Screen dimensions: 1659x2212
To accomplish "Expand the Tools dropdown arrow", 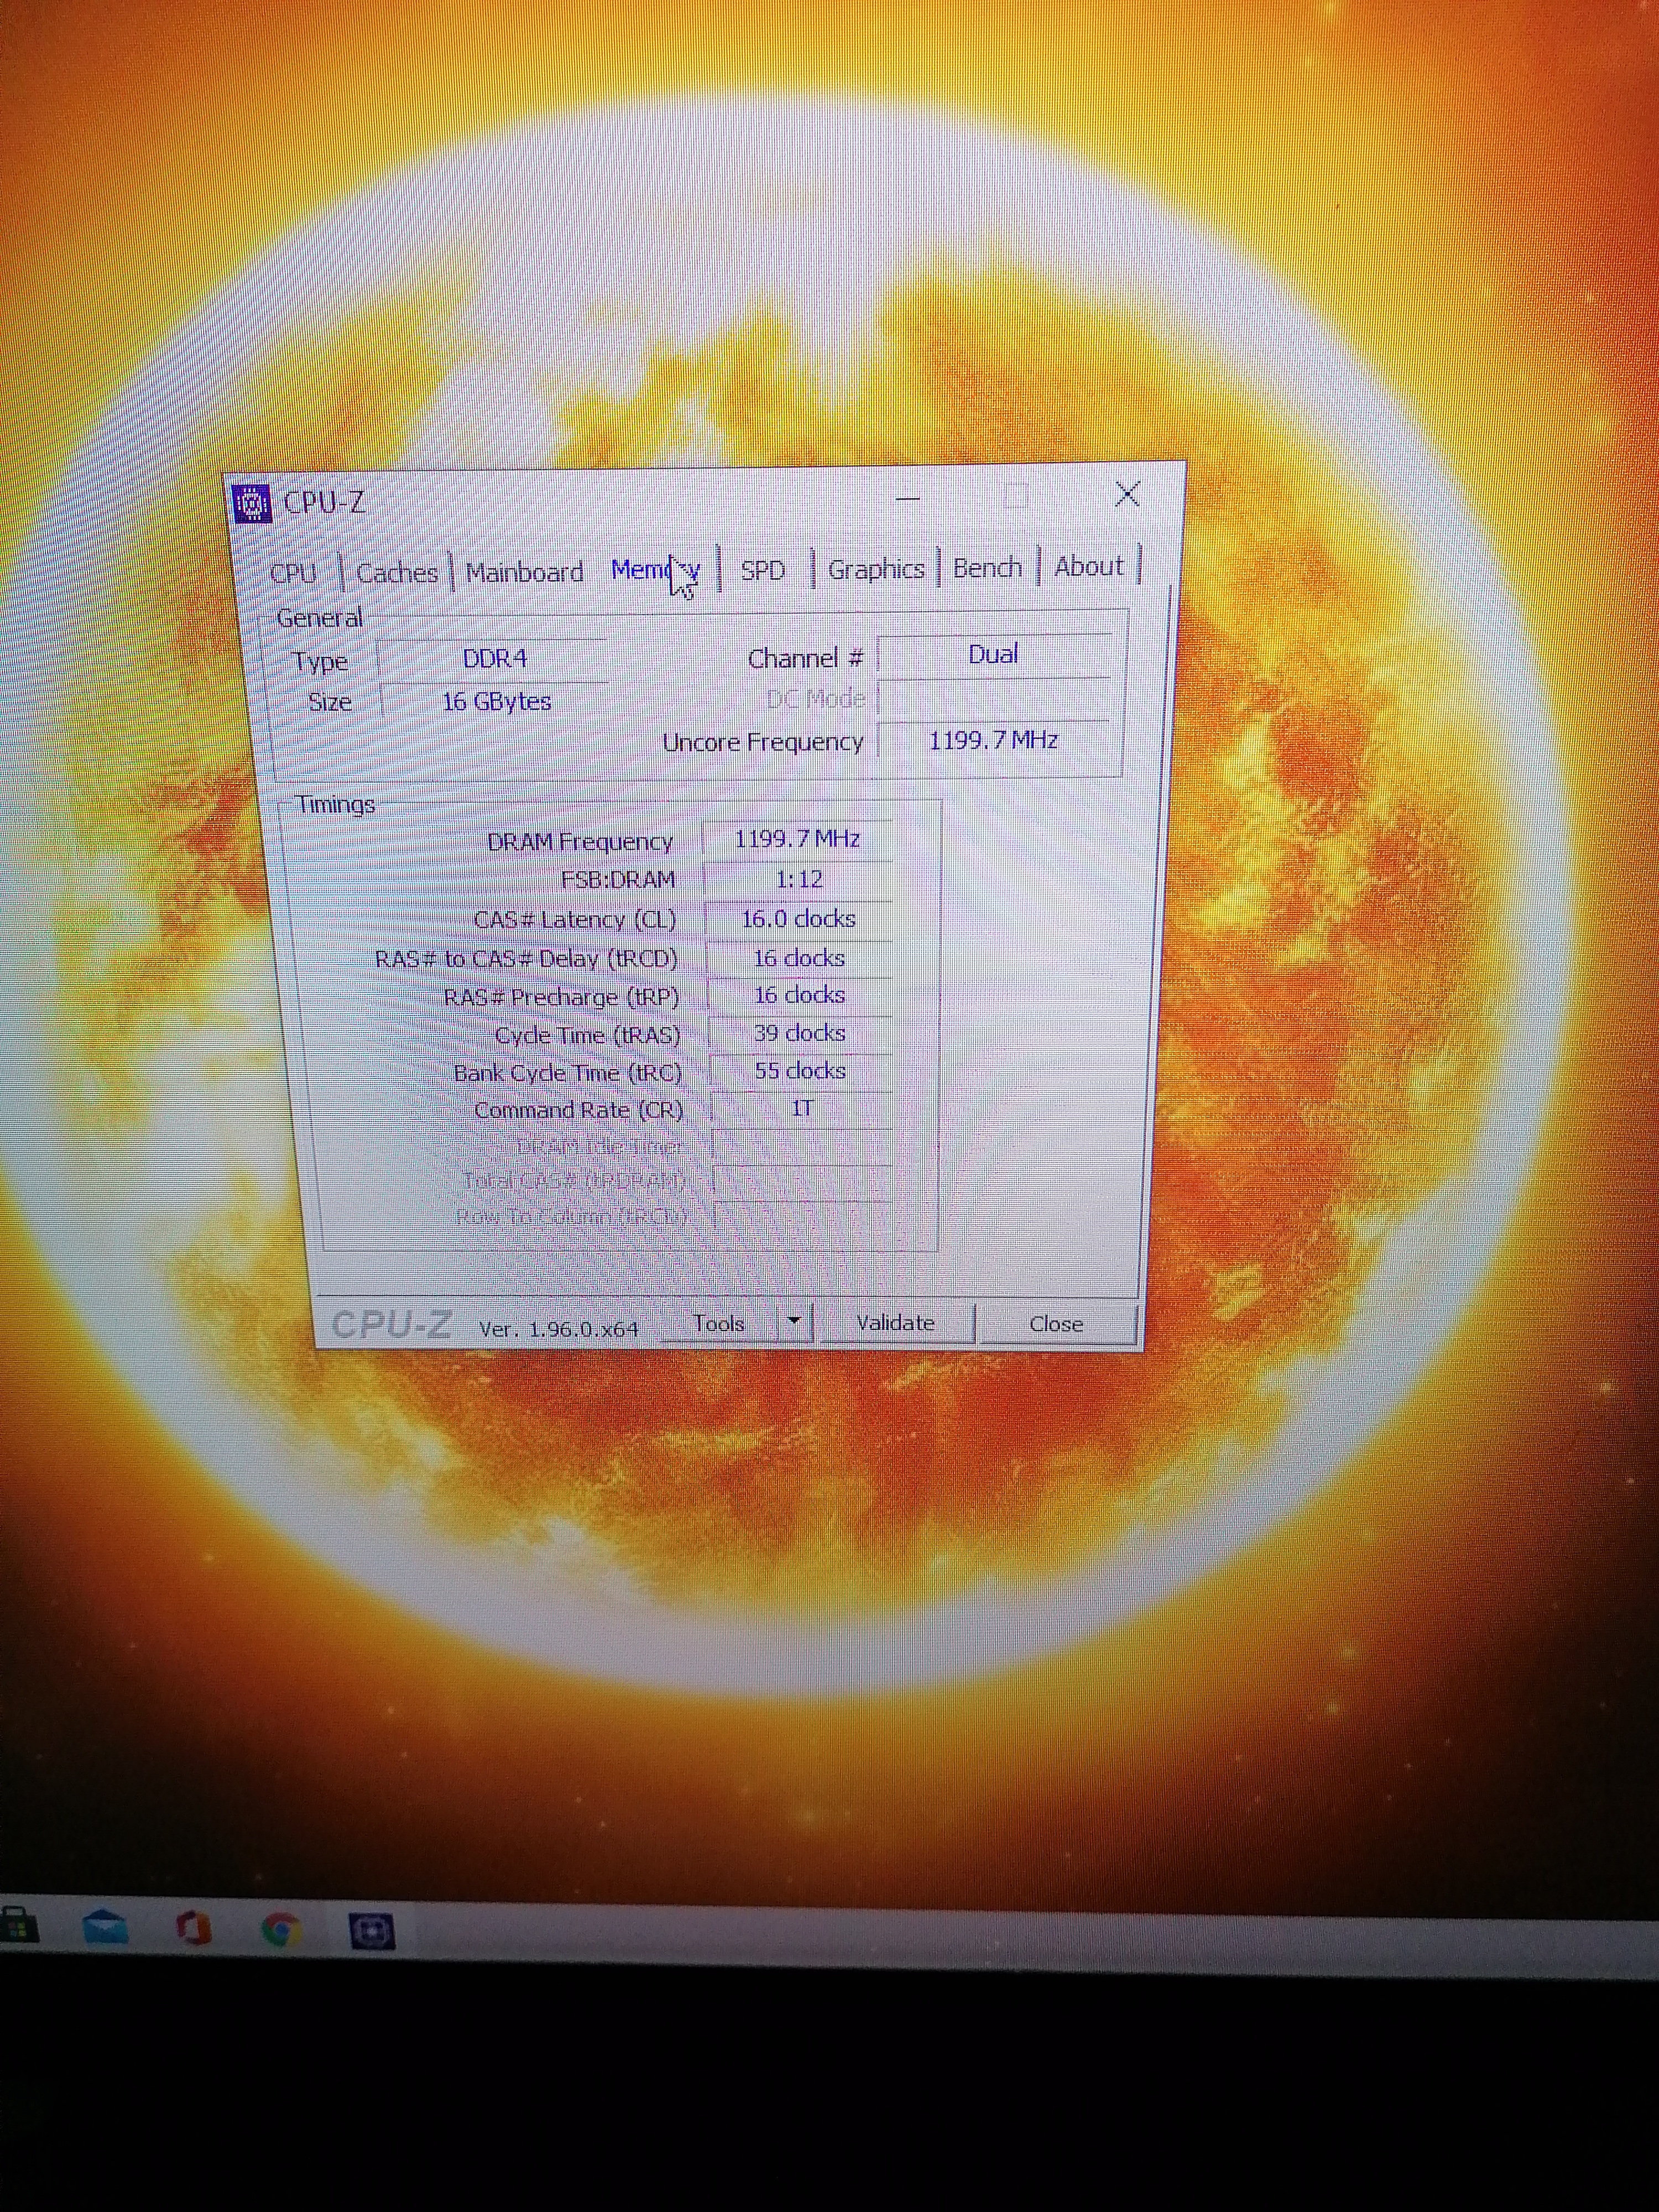I will coord(794,1322).
